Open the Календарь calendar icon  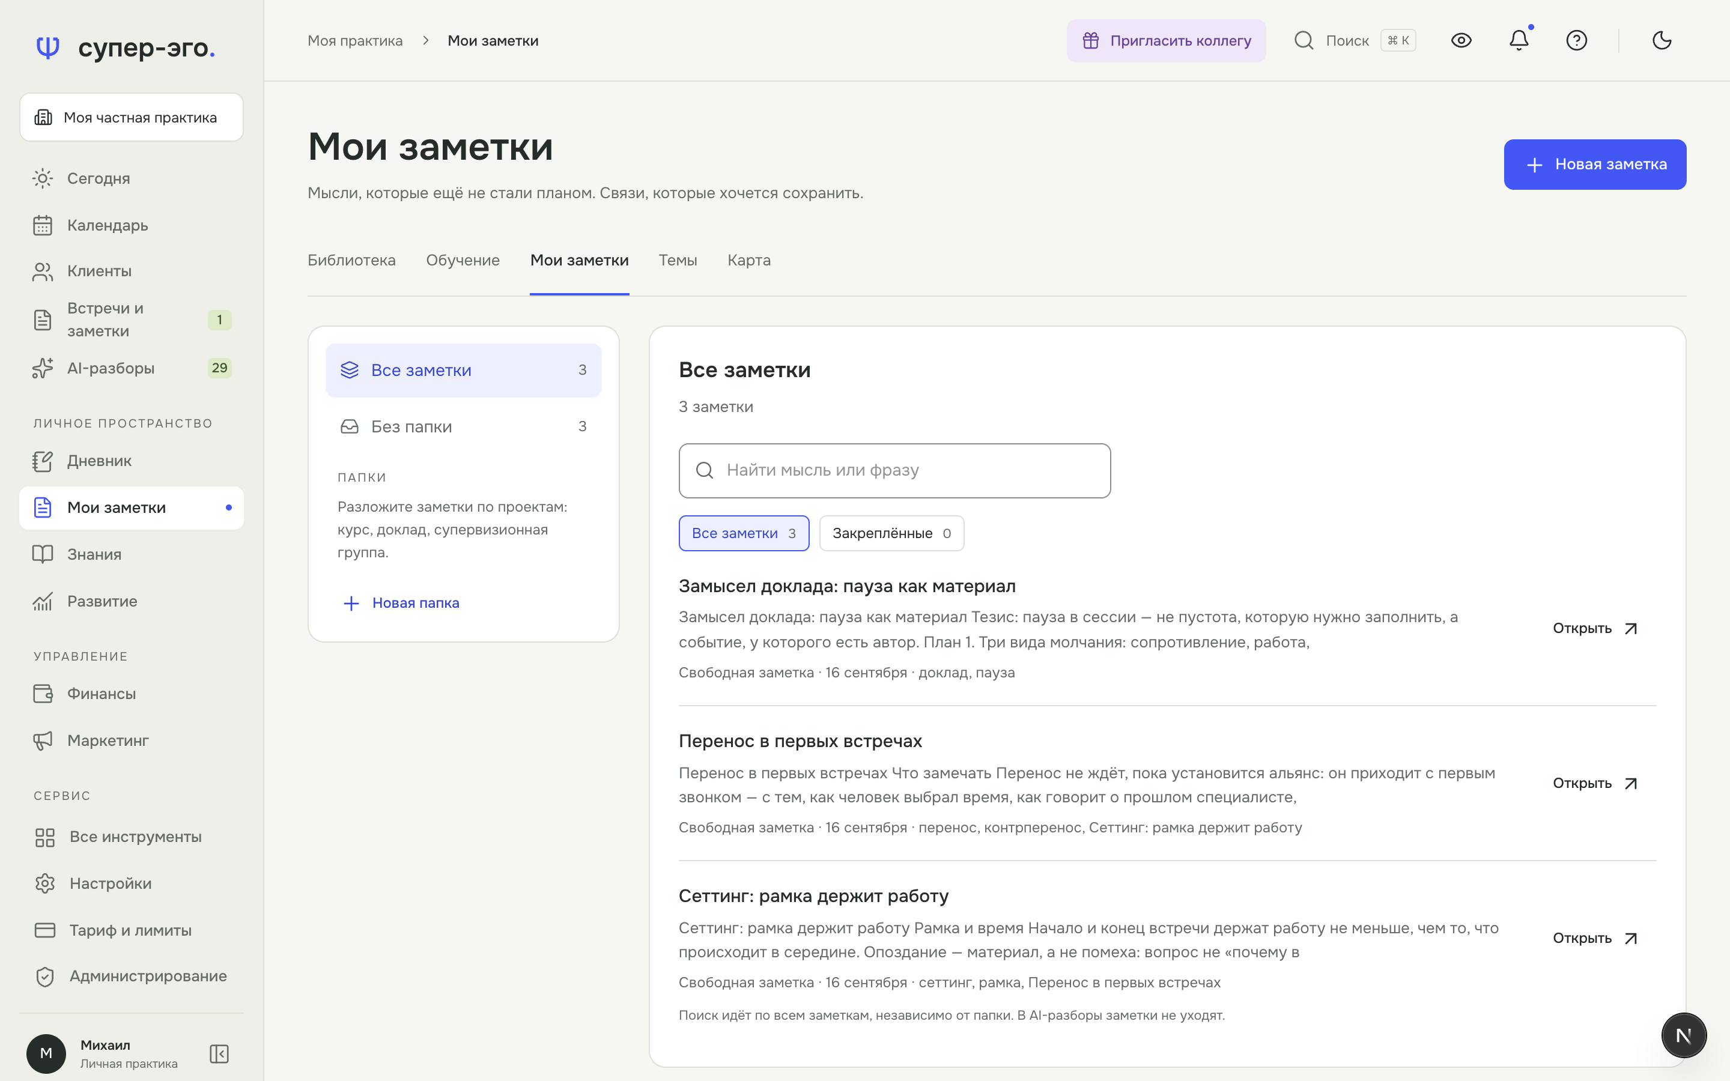[43, 225]
